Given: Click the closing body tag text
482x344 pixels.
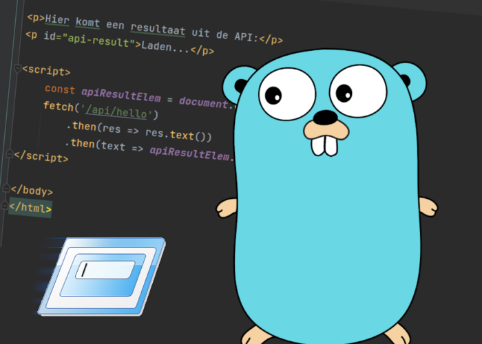Looking at the screenshot, I should point(32,191).
